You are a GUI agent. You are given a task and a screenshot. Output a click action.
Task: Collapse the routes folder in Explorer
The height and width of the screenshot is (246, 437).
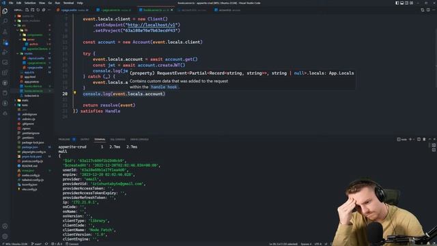[x=29, y=53]
